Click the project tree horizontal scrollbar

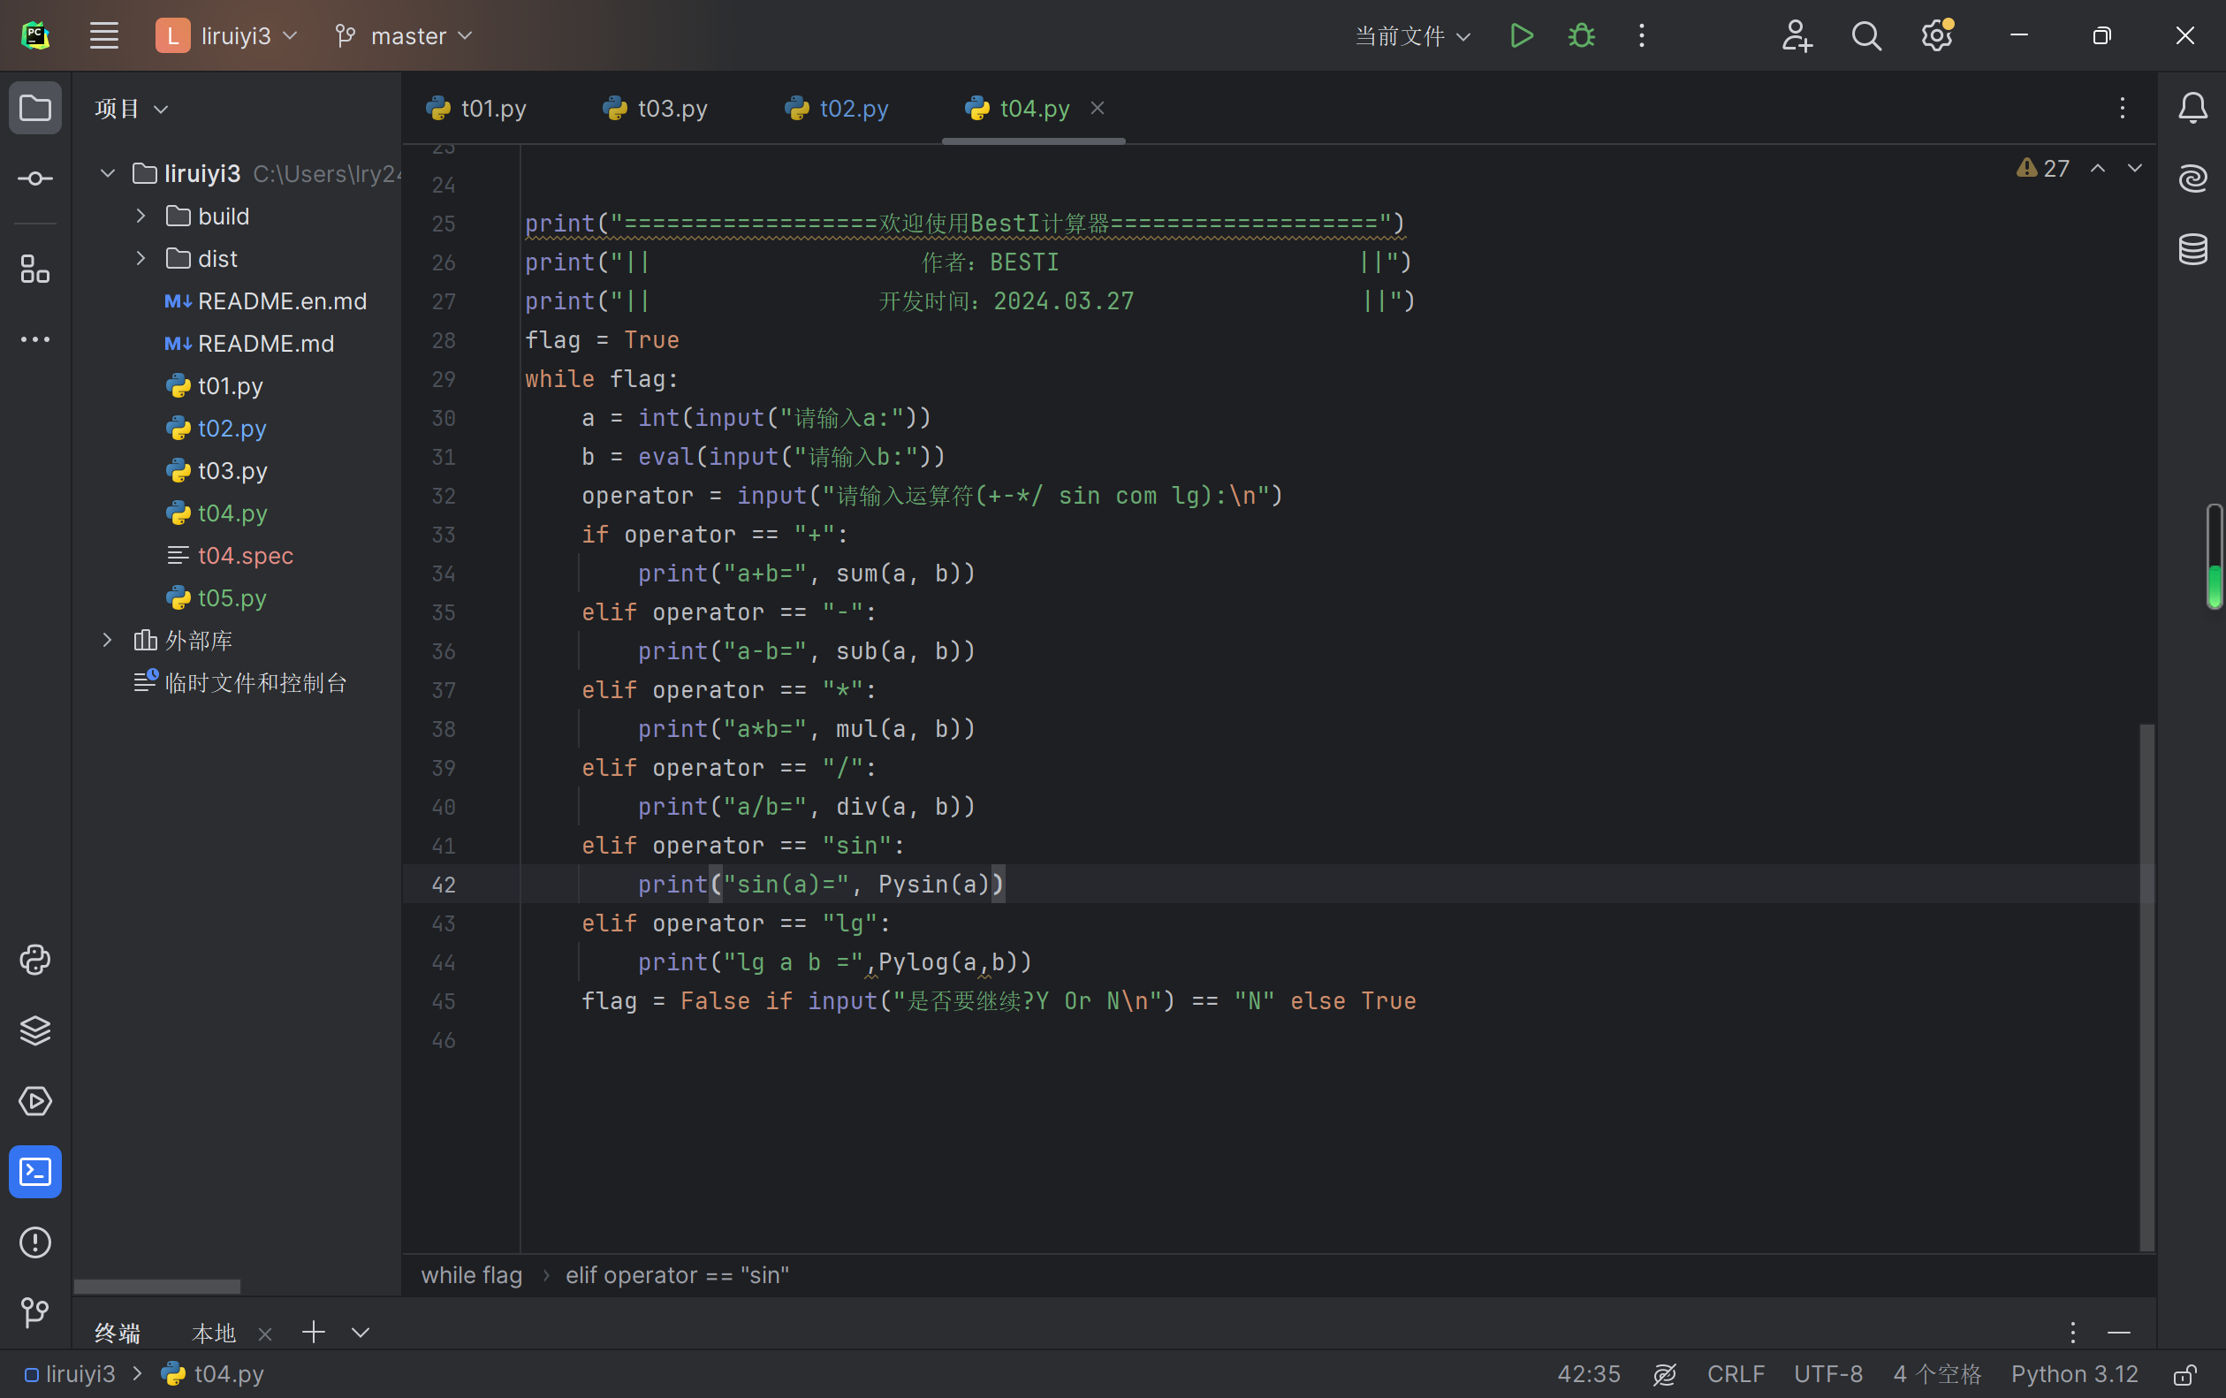[157, 1286]
